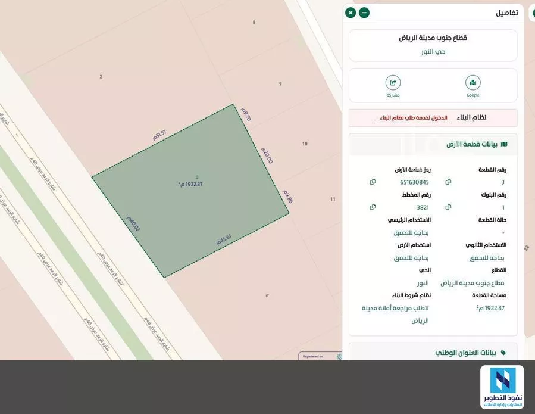Copy the plan number 3821
Screen dimensions: 535x414
[373, 207]
